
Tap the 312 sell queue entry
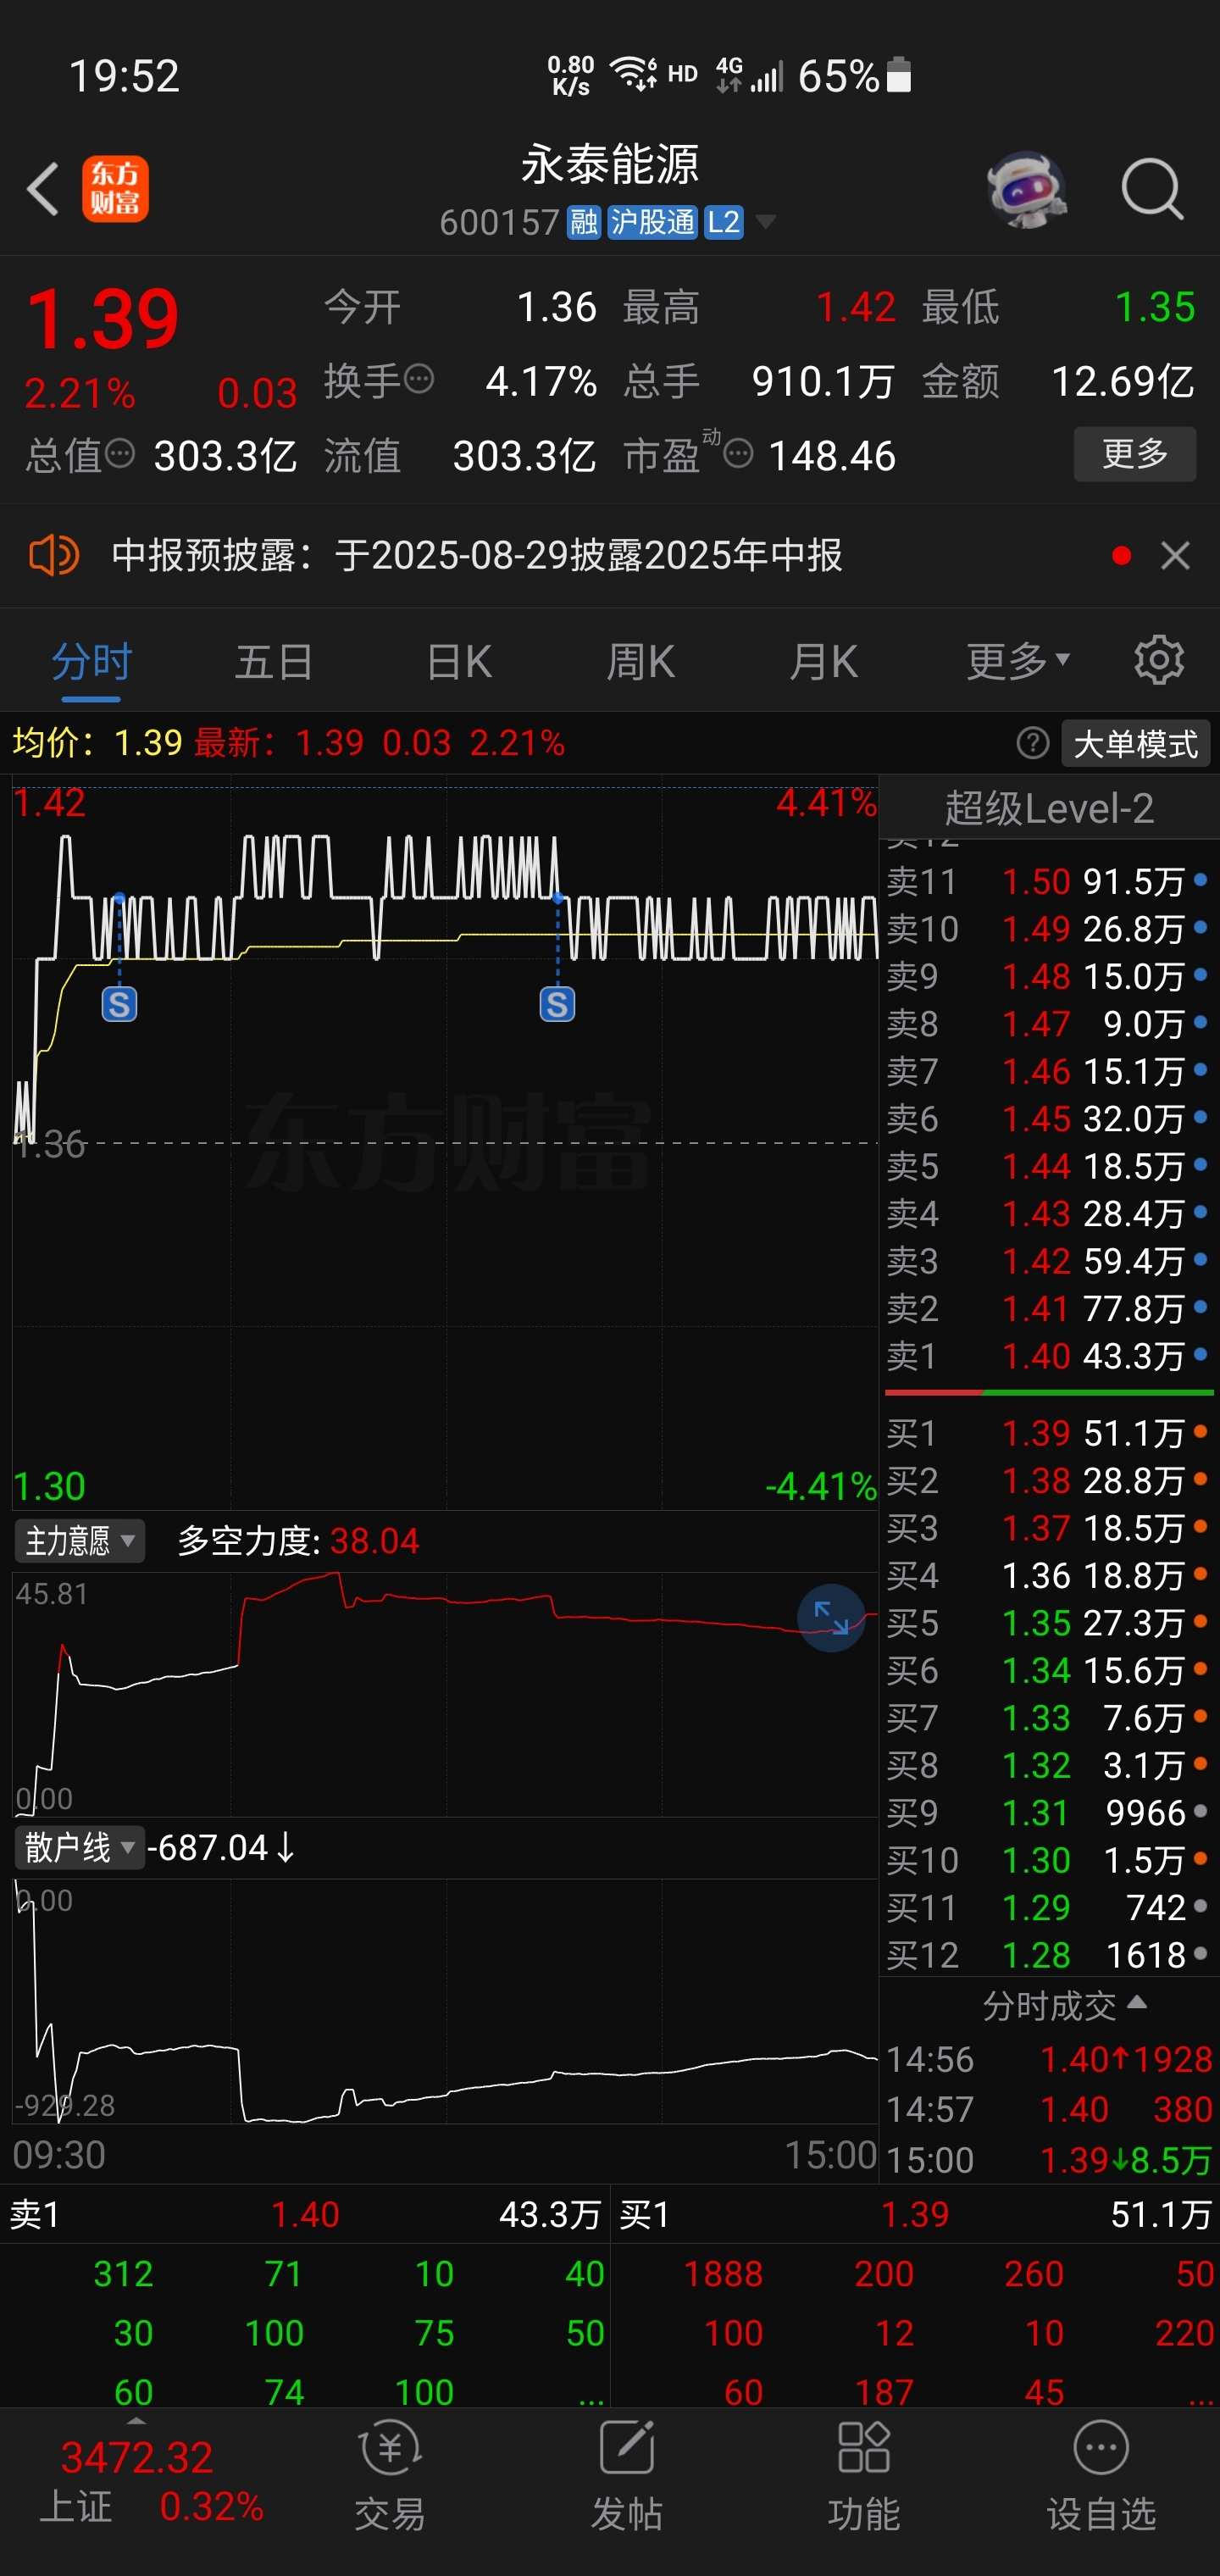point(123,2274)
